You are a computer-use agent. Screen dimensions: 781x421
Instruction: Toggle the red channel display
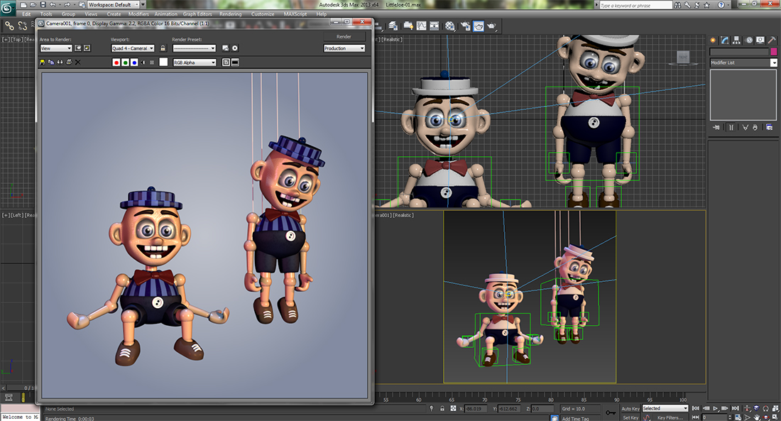point(116,62)
